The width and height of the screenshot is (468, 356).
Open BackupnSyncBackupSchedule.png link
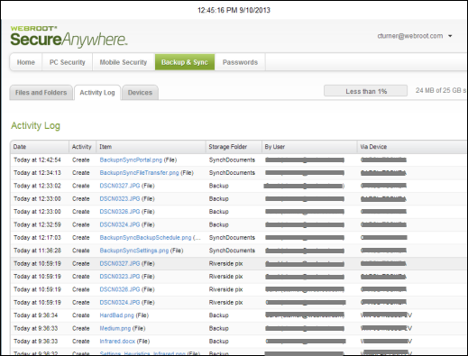pyautogui.click(x=145, y=237)
